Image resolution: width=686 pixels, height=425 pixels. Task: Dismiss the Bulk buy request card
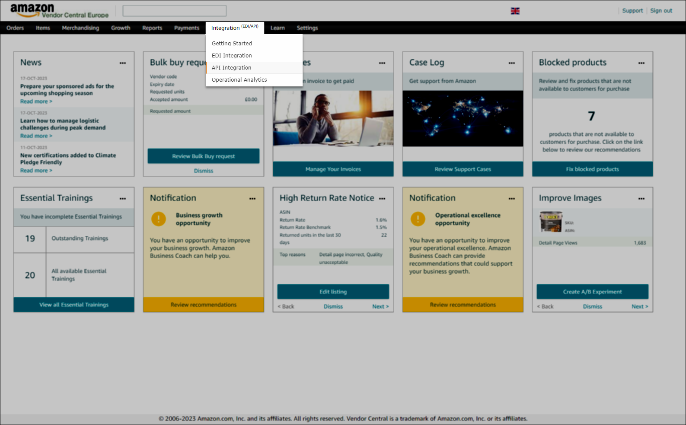[204, 171]
